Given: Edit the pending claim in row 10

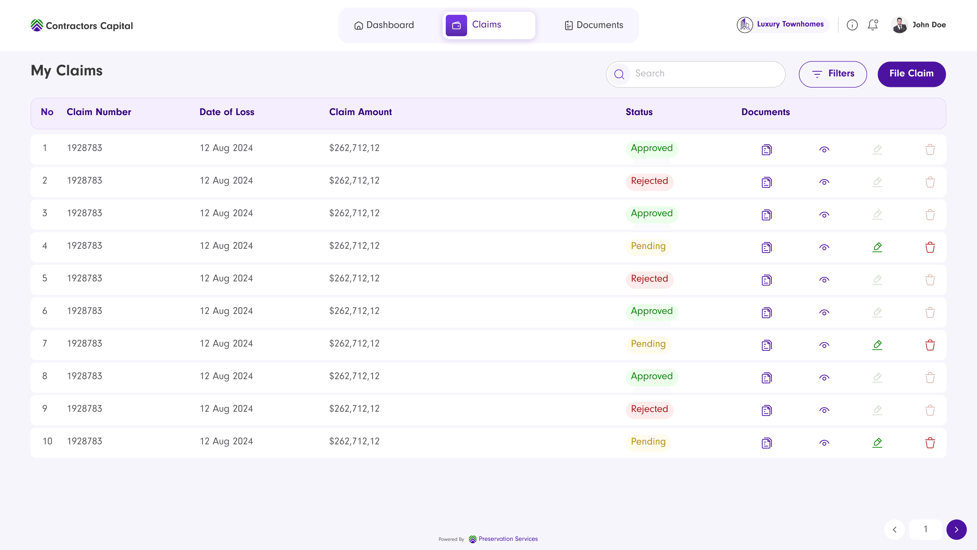Looking at the screenshot, I should coord(877,443).
